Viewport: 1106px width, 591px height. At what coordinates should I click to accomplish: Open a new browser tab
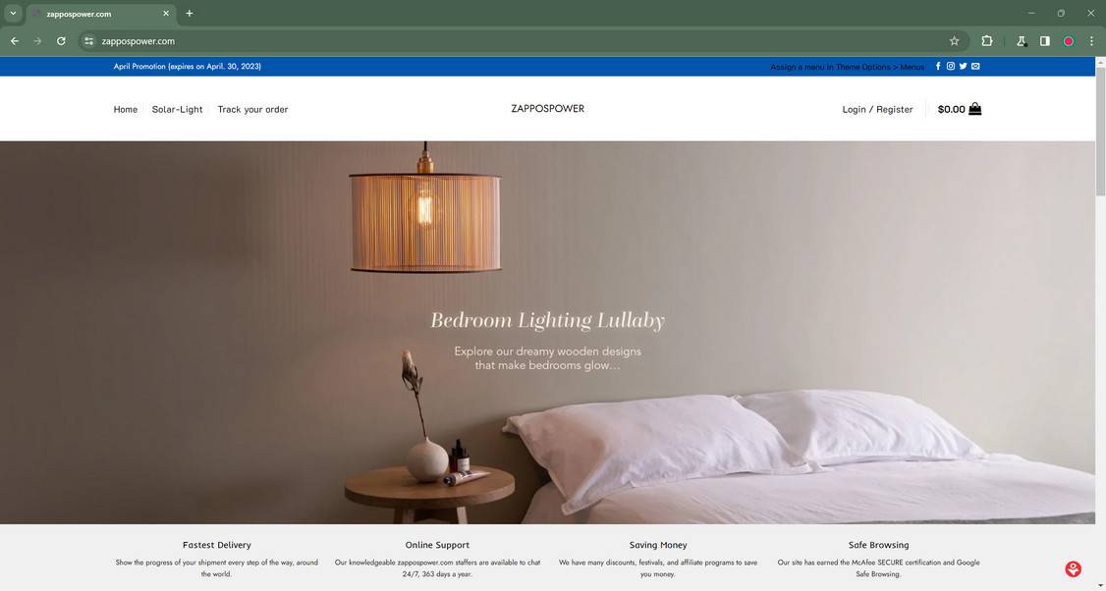click(x=189, y=14)
